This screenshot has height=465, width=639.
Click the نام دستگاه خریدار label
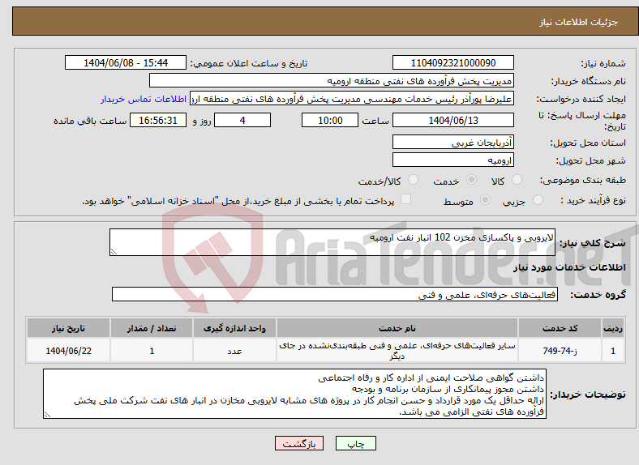point(588,82)
